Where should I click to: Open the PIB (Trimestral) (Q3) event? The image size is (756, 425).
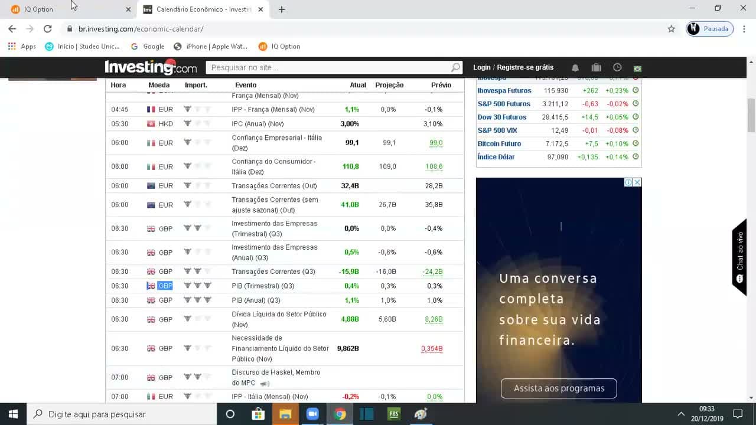coord(263,286)
